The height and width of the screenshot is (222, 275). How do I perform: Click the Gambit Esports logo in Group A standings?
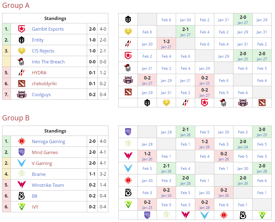click(x=22, y=29)
